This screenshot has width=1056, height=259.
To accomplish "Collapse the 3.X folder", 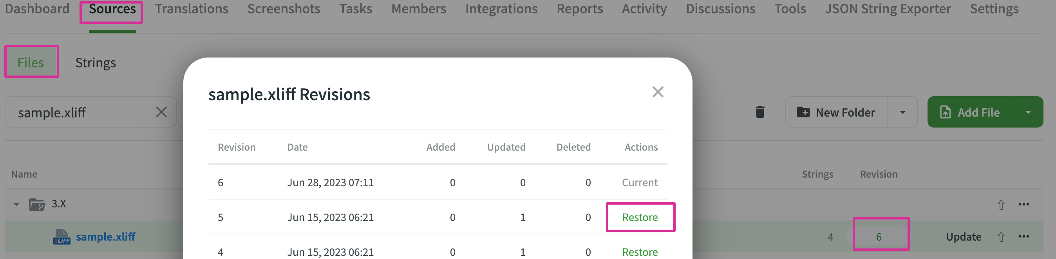I will pos(16,204).
